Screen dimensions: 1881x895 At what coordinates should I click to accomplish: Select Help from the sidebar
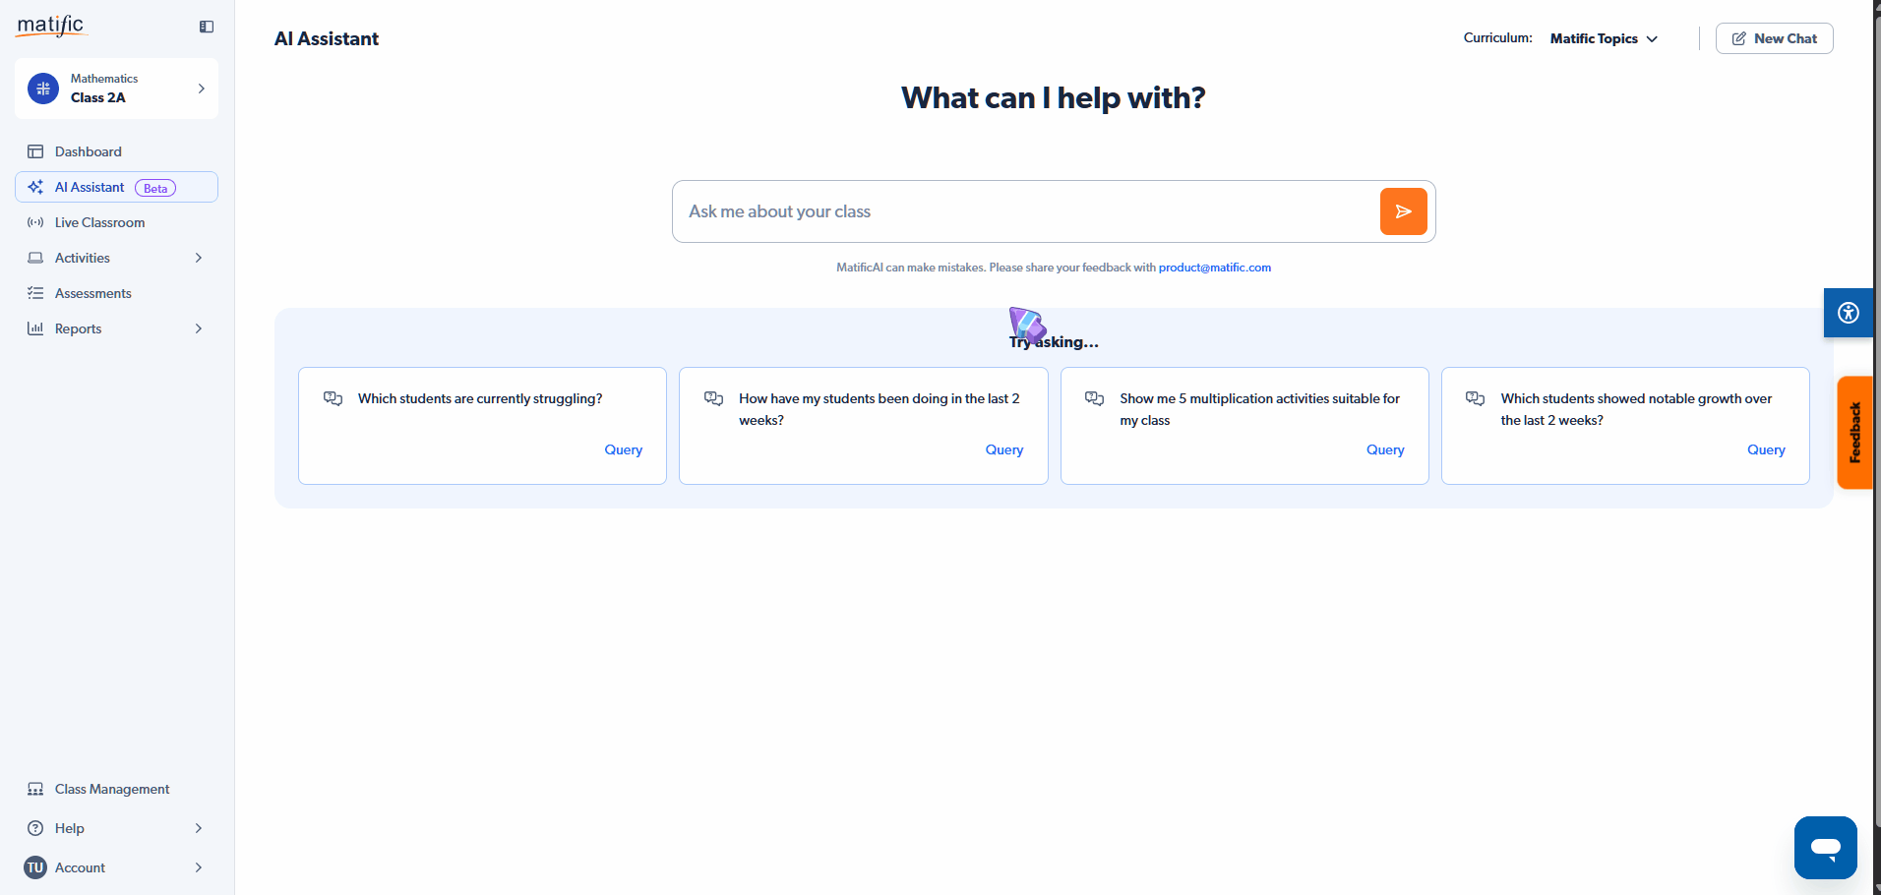tap(69, 827)
